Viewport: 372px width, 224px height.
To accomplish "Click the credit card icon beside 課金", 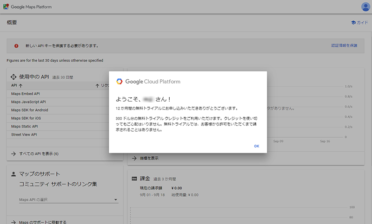I will [134, 179].
